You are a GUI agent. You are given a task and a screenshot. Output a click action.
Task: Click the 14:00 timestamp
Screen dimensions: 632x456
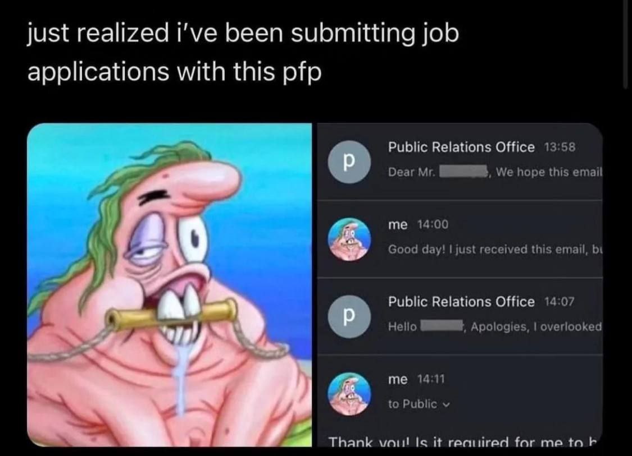tap(433, 224)
